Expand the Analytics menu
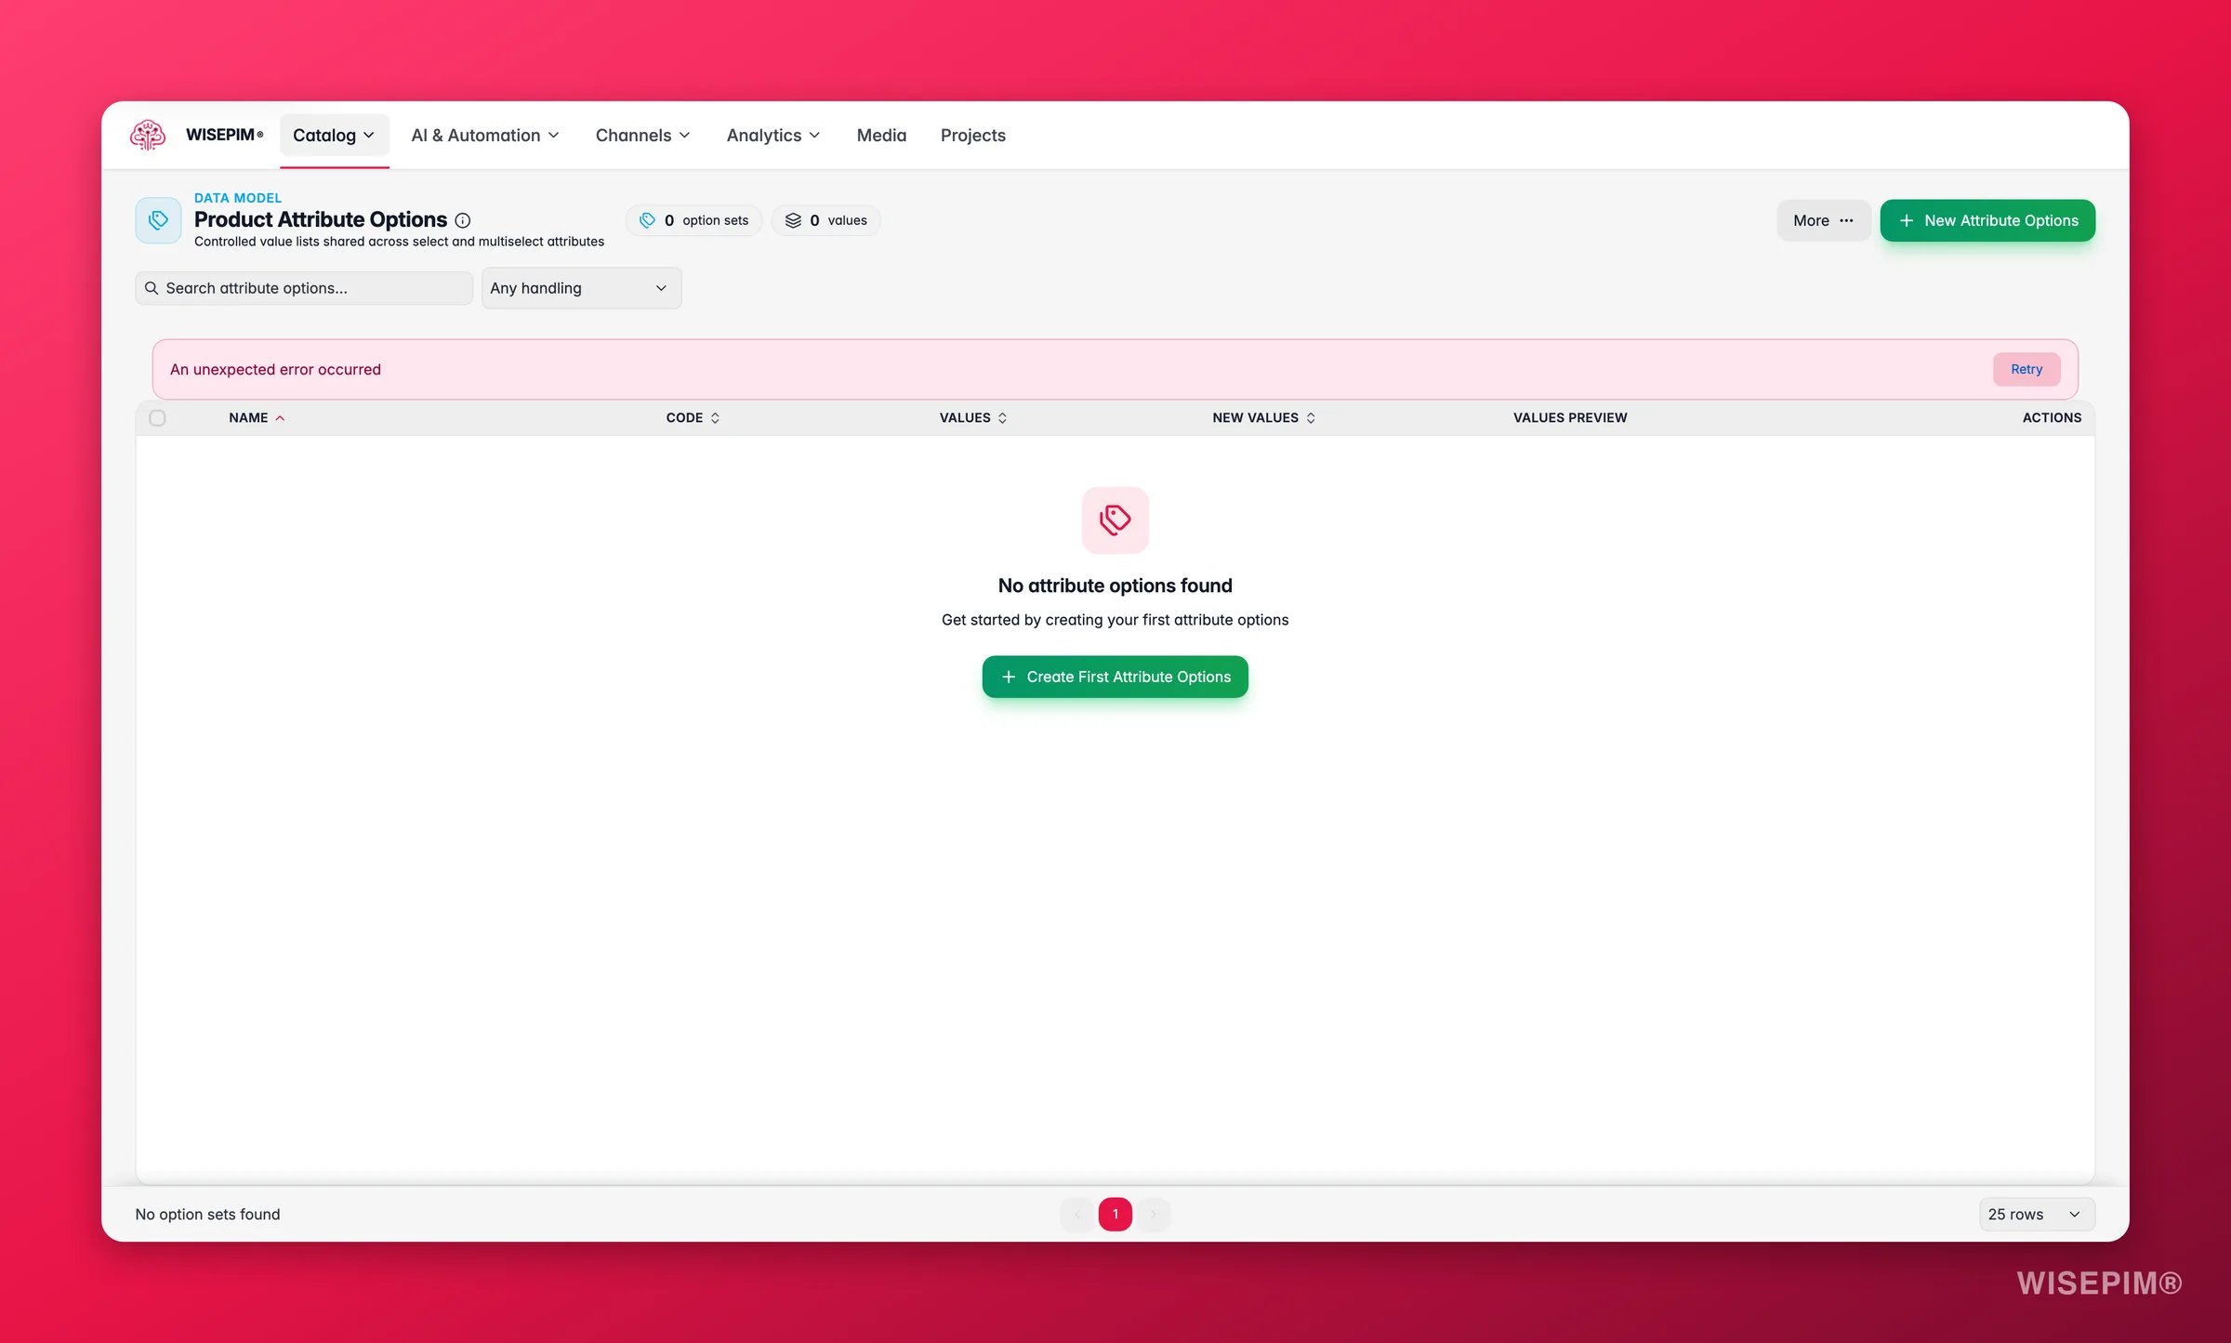 tap(773, 136)
